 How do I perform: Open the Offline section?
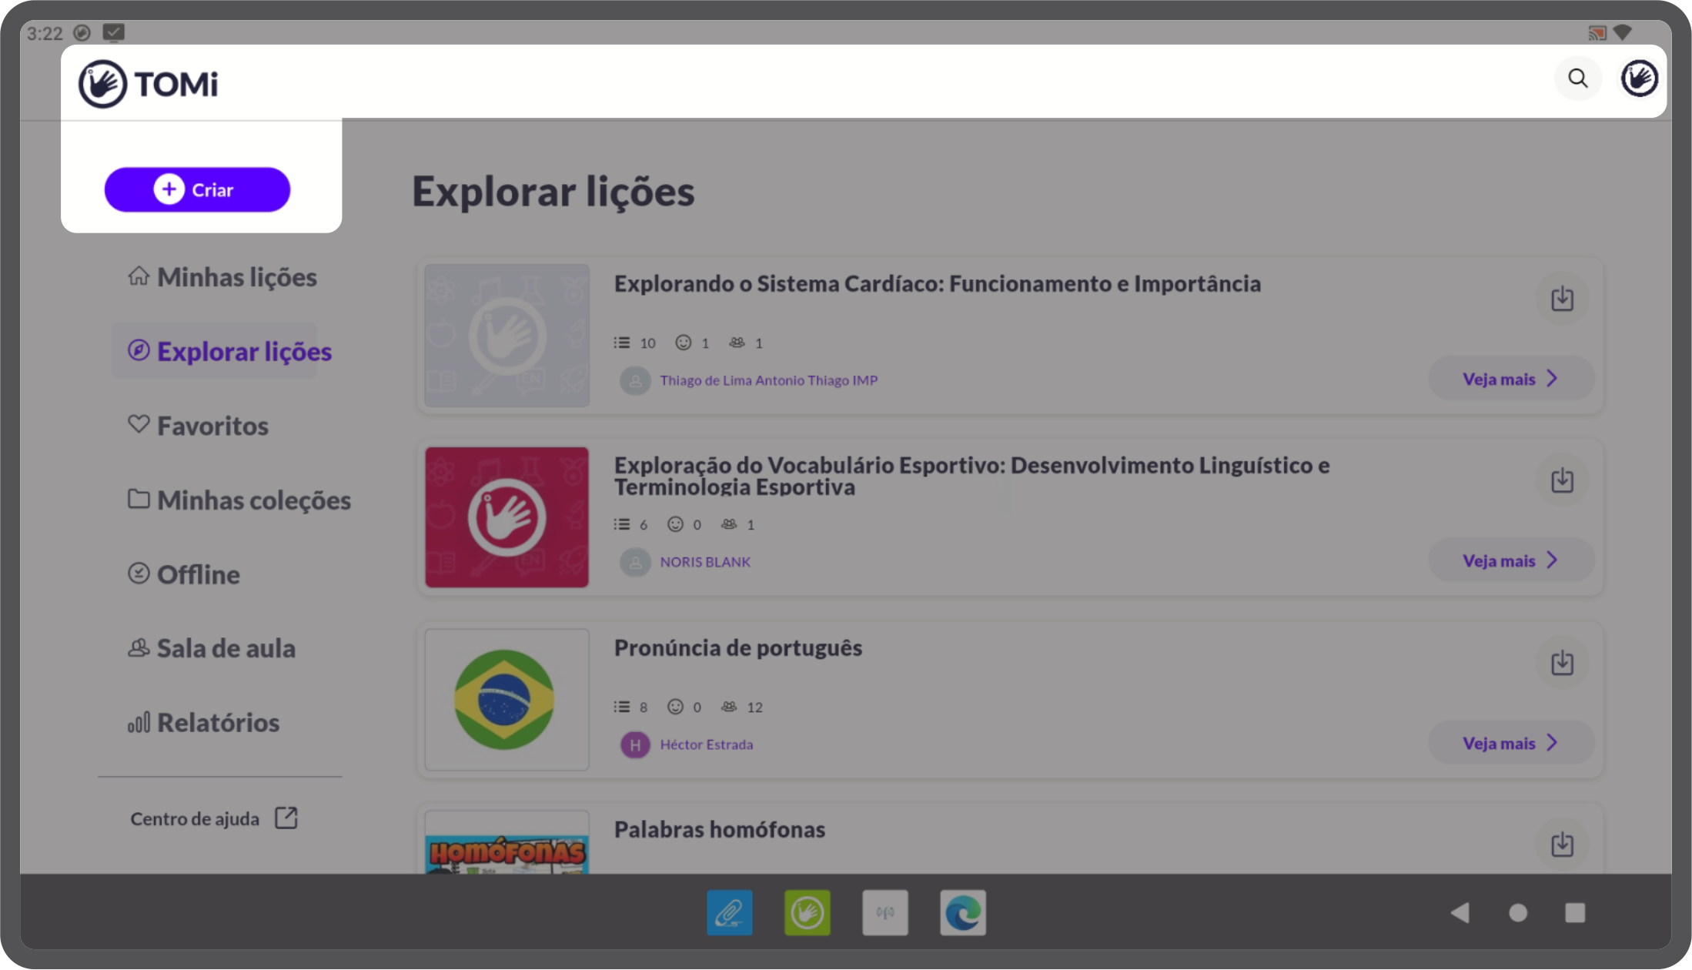tap(184, 574)
